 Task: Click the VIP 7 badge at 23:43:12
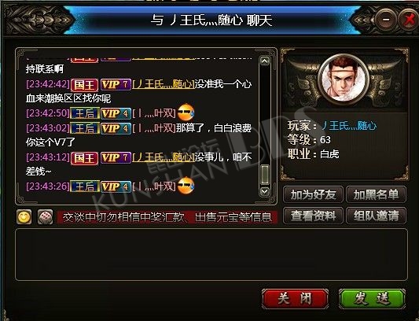(x=116, y=157)
